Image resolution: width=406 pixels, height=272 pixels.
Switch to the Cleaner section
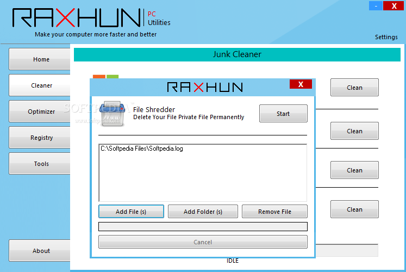tap(40, 85)
